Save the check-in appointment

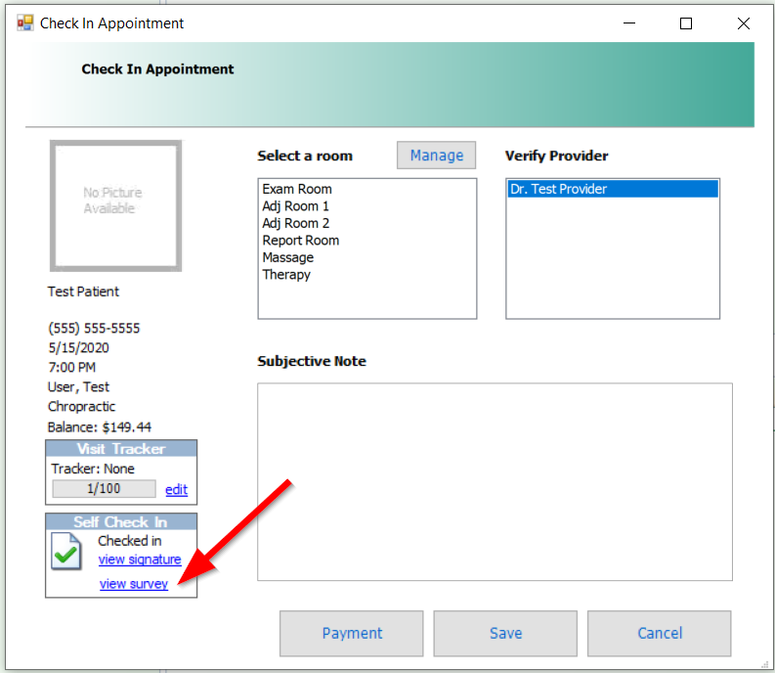505,634
